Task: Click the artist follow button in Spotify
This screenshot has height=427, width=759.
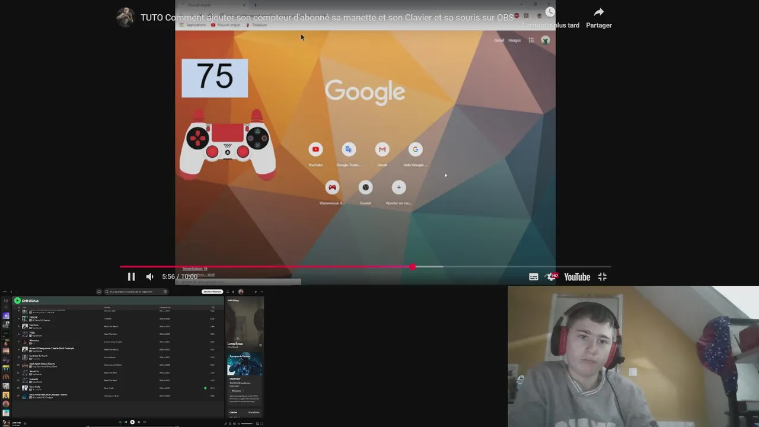Action: click(237, 391)
